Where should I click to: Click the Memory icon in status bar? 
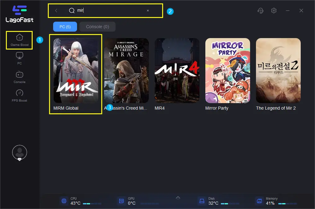point(259,201)
